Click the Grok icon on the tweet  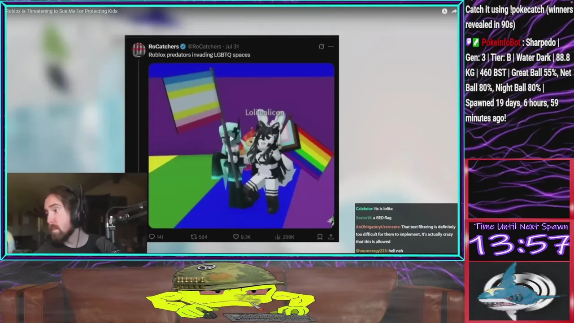click(x=322, y=47)
